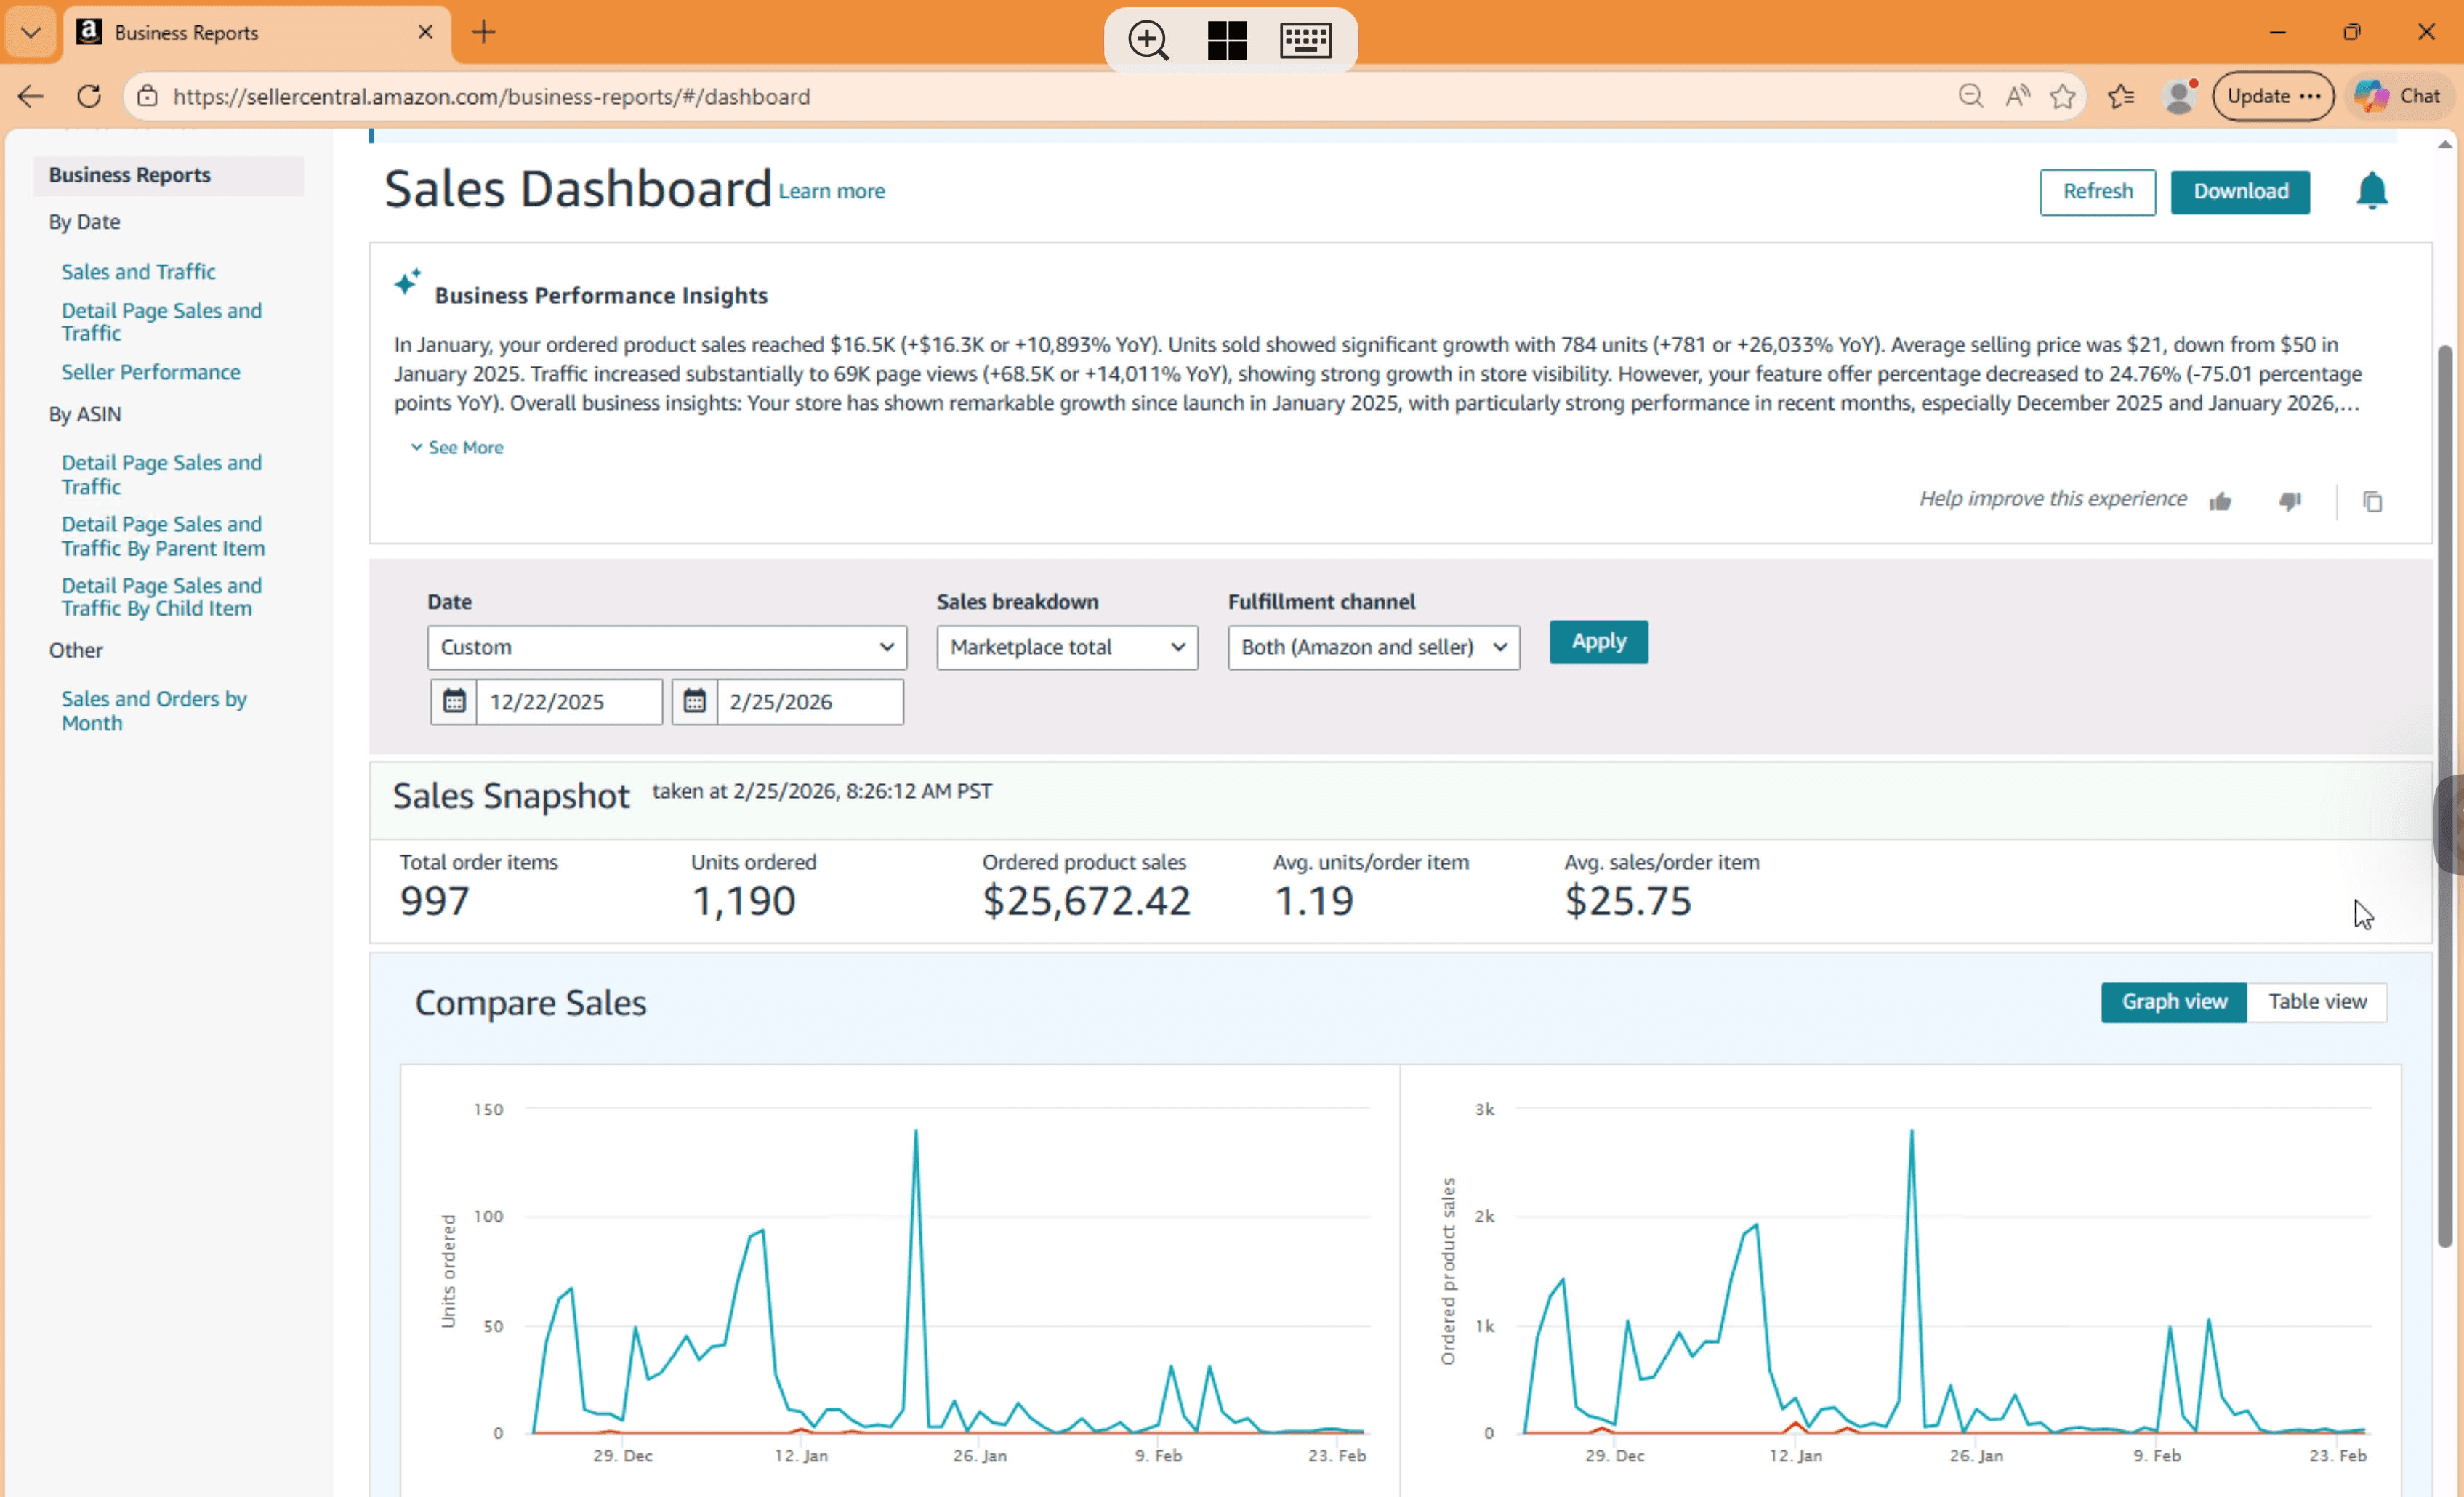Click the zoom magnifier icon in address bar
Image resolution: width=2464 pixels, height=1497 pixels.
(1970, 96)
